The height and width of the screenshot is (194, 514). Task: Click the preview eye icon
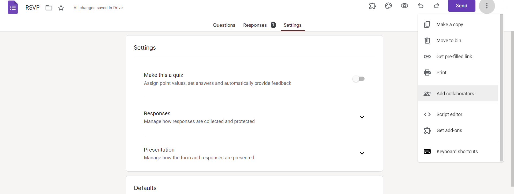[x=404, y=6]
